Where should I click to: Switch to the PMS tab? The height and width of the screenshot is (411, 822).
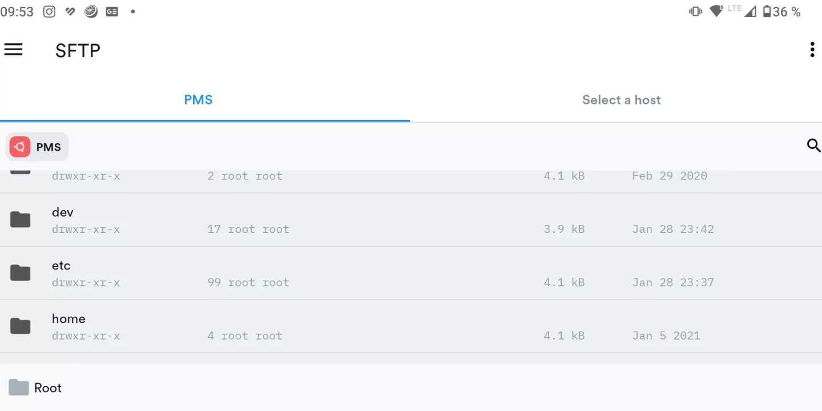pyautogui.click(x=198, y=100)
